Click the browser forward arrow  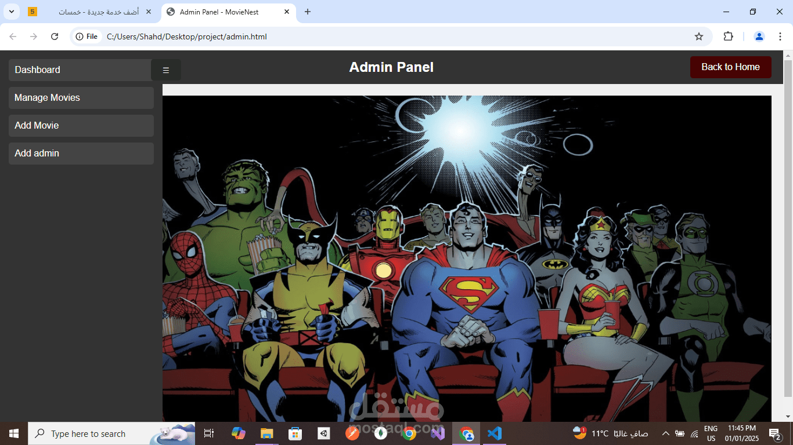tap(34, 37)
